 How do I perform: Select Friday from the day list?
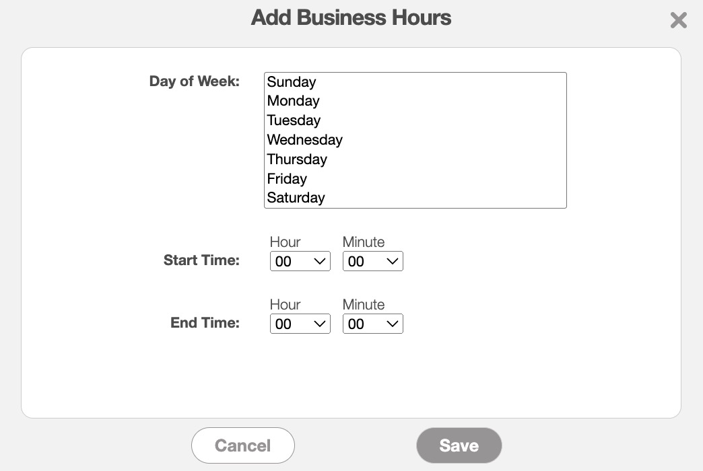click(x=287, y=179)
